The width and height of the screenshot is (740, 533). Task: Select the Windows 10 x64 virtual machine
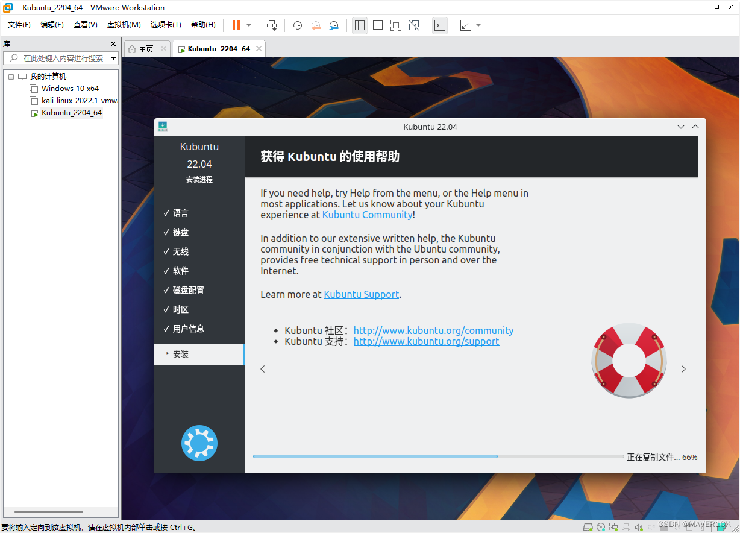70,89
